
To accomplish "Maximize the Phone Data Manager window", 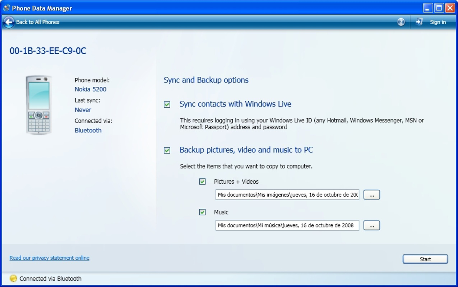I will click(x=439, y=8).
